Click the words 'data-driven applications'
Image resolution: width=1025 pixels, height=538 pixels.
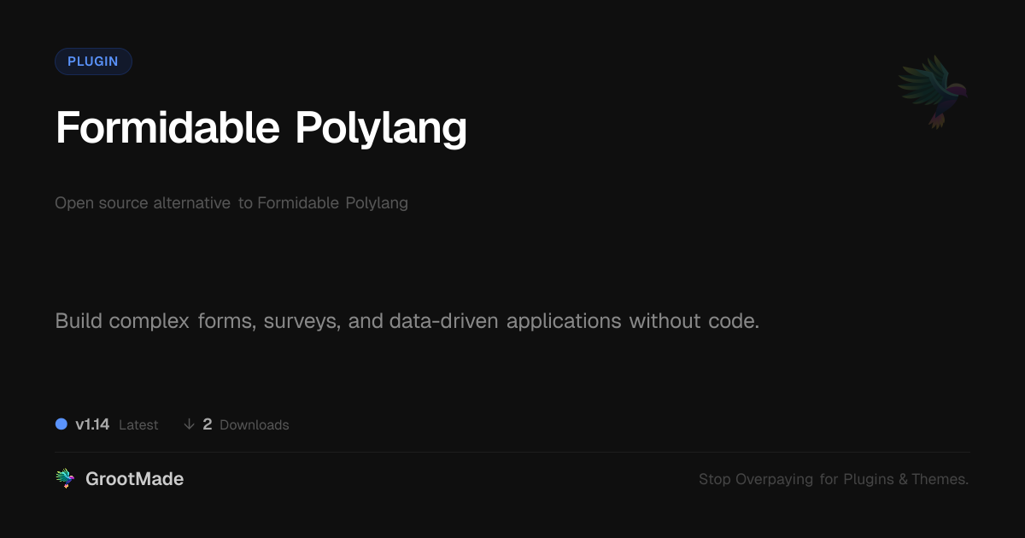(505, 321)
